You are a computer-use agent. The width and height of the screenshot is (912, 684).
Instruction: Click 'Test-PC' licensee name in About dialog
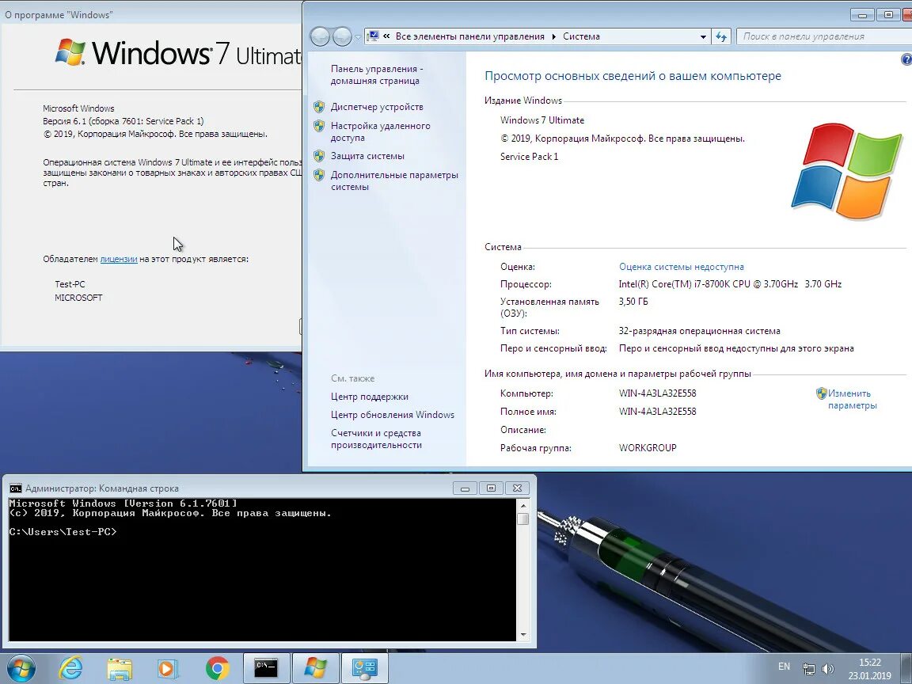click(x=70, y=284)
